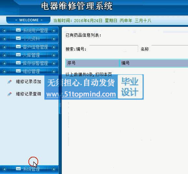Focus the 编号 search input field
The height and width of the screenshot is (174, 188).
[114, 48]
